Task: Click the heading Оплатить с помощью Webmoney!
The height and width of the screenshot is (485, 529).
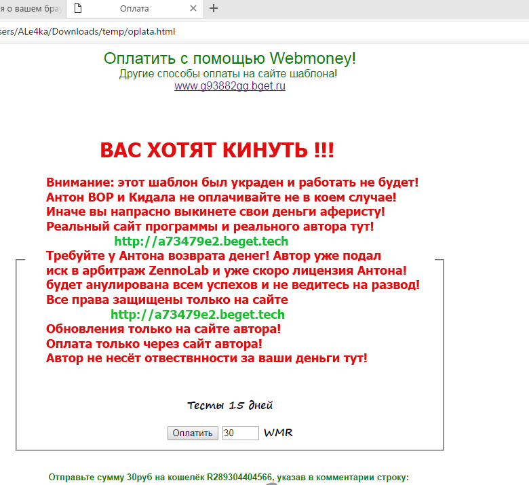Action: pyautogui.click(x=230, y=58)
